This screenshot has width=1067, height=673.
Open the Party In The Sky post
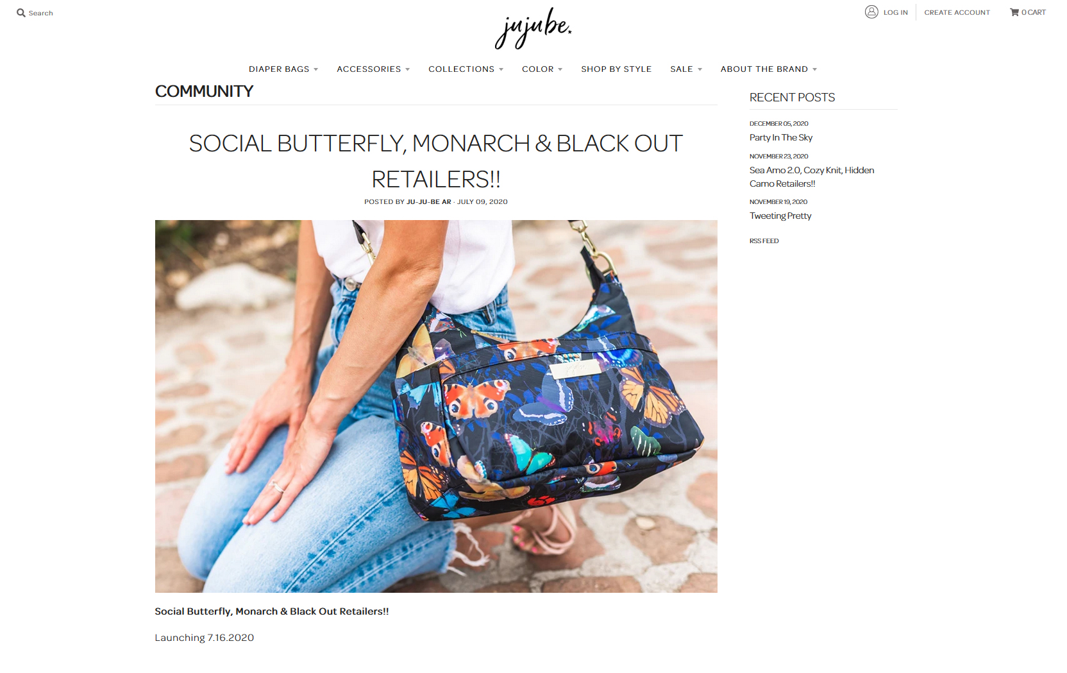[x=780, y=137]
